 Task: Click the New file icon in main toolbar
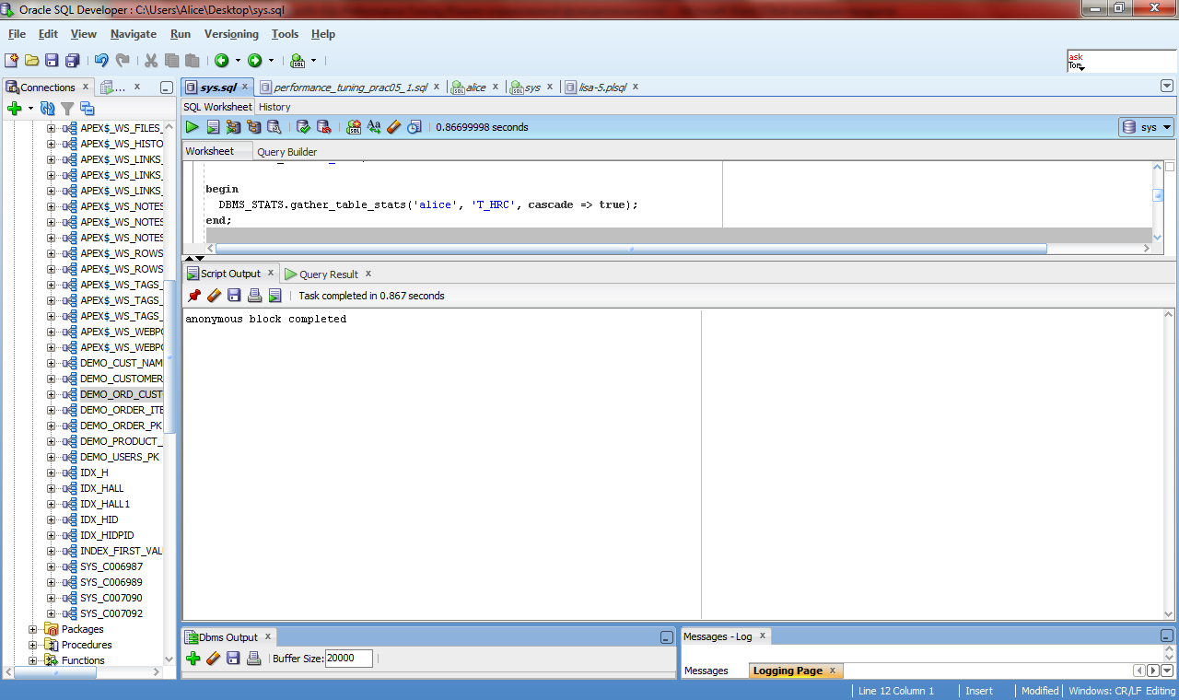coord(11,61)
